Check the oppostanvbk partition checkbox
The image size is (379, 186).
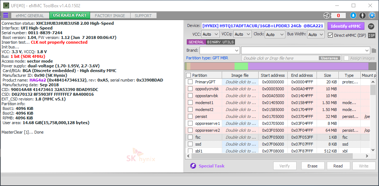coord(190,96)
